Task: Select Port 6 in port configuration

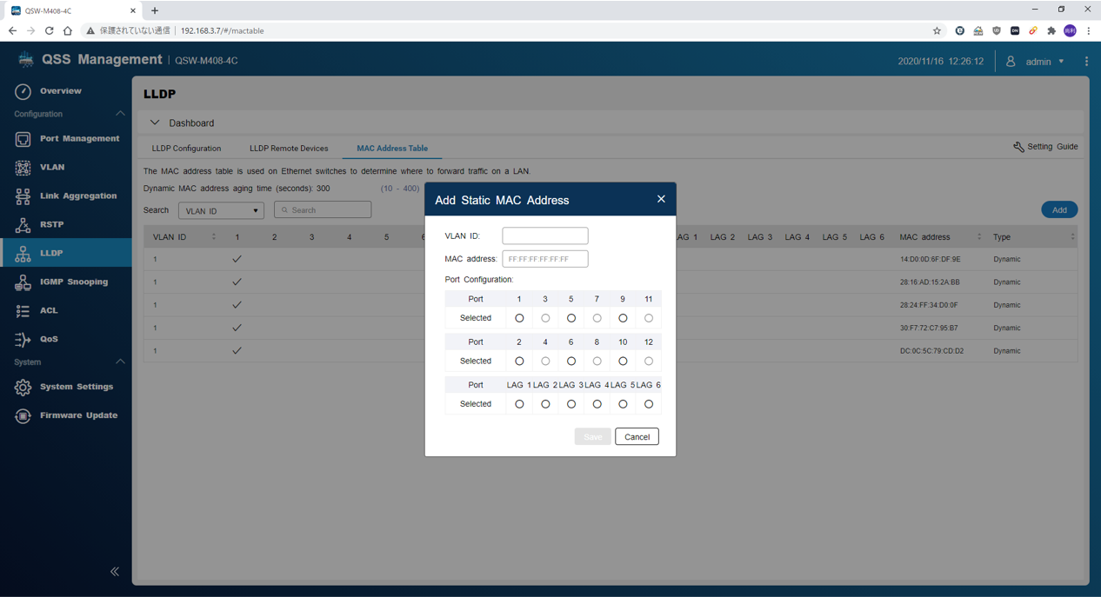Action: (571, 362)
